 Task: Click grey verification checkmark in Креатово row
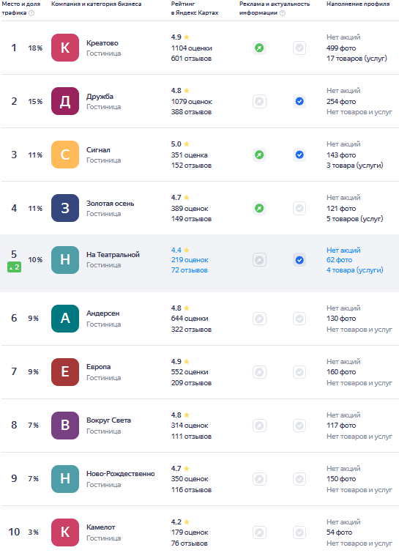click(299, 48)
